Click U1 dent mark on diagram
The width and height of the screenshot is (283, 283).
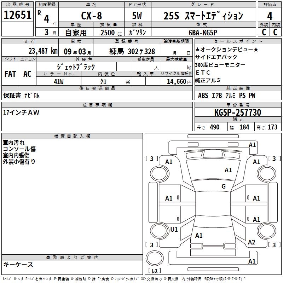[174, 229]
